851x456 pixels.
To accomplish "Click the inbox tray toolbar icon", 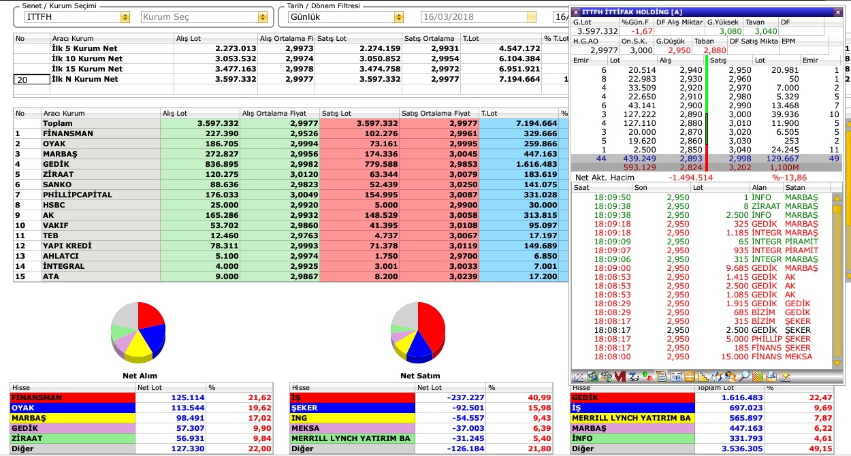I will [771, 376].
